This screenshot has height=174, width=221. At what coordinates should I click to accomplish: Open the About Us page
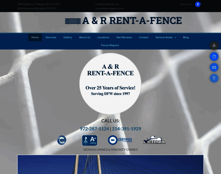point(85,37)
